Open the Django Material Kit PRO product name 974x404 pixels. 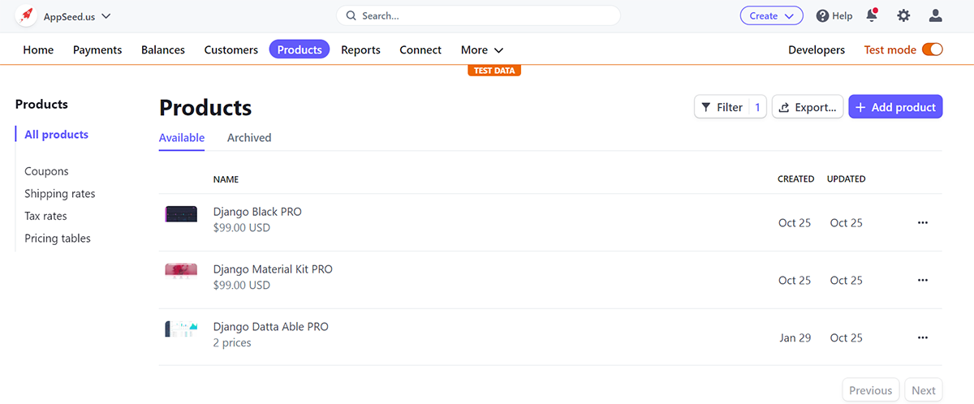(x=273, y=269)
